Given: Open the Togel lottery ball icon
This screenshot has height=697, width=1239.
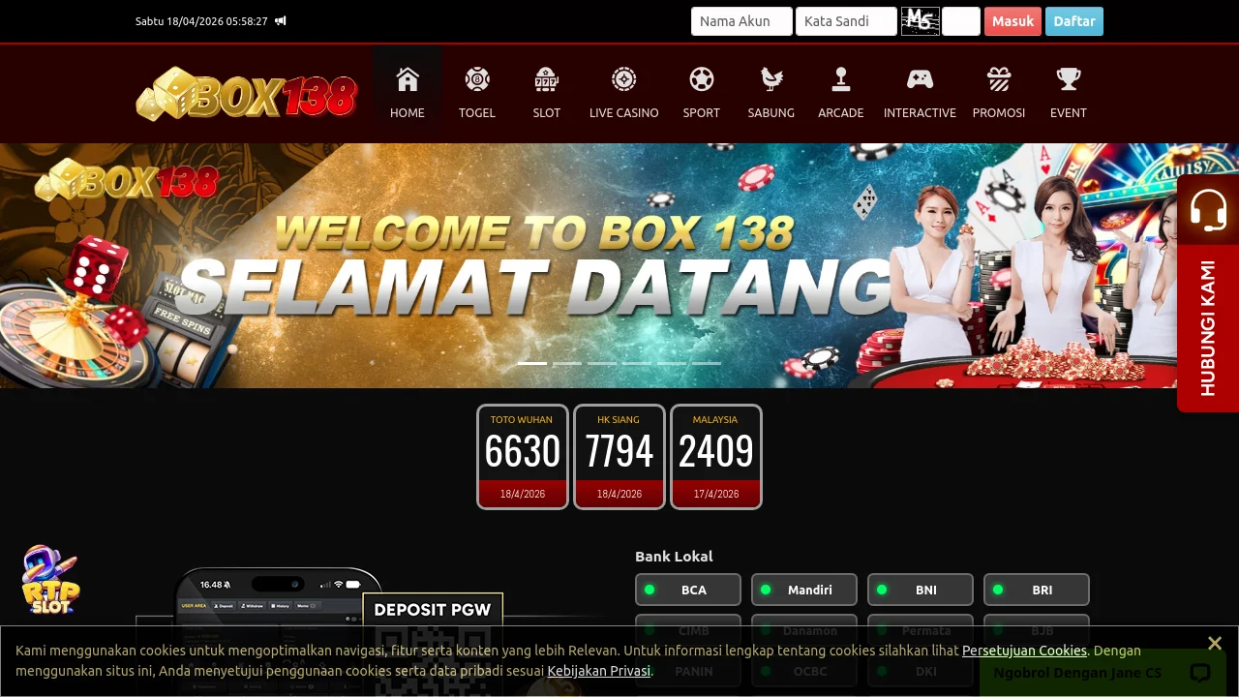Looking at the screenshot, I should 476,79.
